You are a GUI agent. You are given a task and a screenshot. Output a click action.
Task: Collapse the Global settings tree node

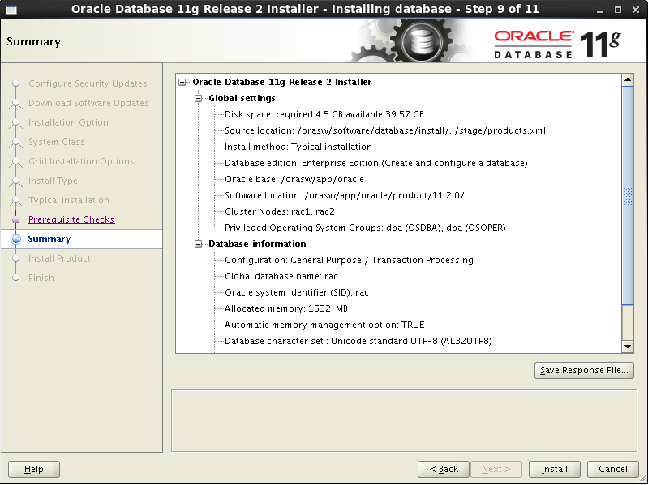[x=199, y=98]
